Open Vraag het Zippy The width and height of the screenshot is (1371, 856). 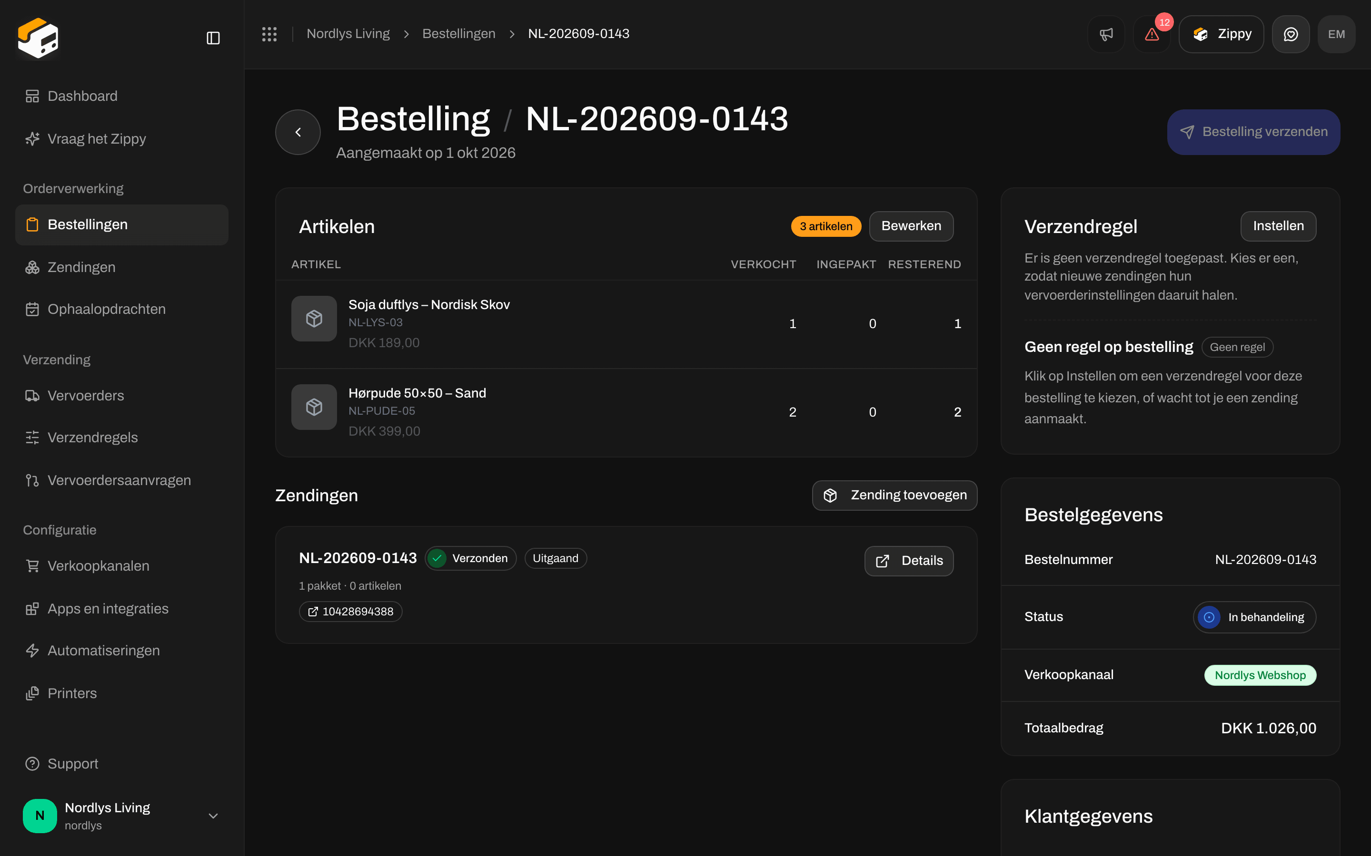pos(122,139)
